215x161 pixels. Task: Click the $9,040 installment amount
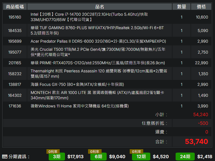pyautogui.click(x=117, y=157)
